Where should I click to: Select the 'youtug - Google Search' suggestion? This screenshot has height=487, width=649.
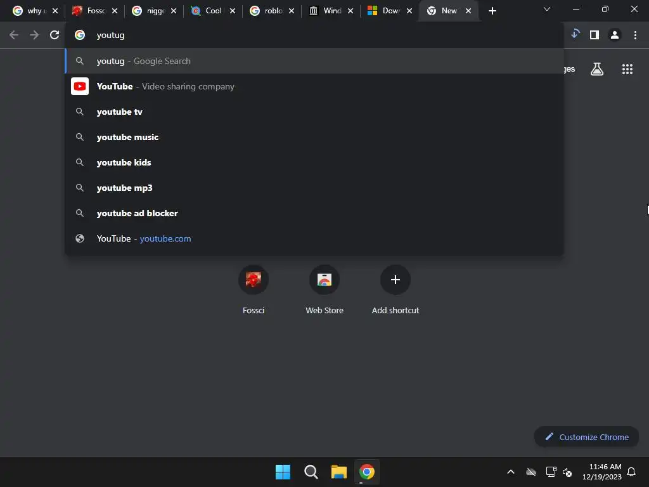pyautogui.click(x=314, y=62)
